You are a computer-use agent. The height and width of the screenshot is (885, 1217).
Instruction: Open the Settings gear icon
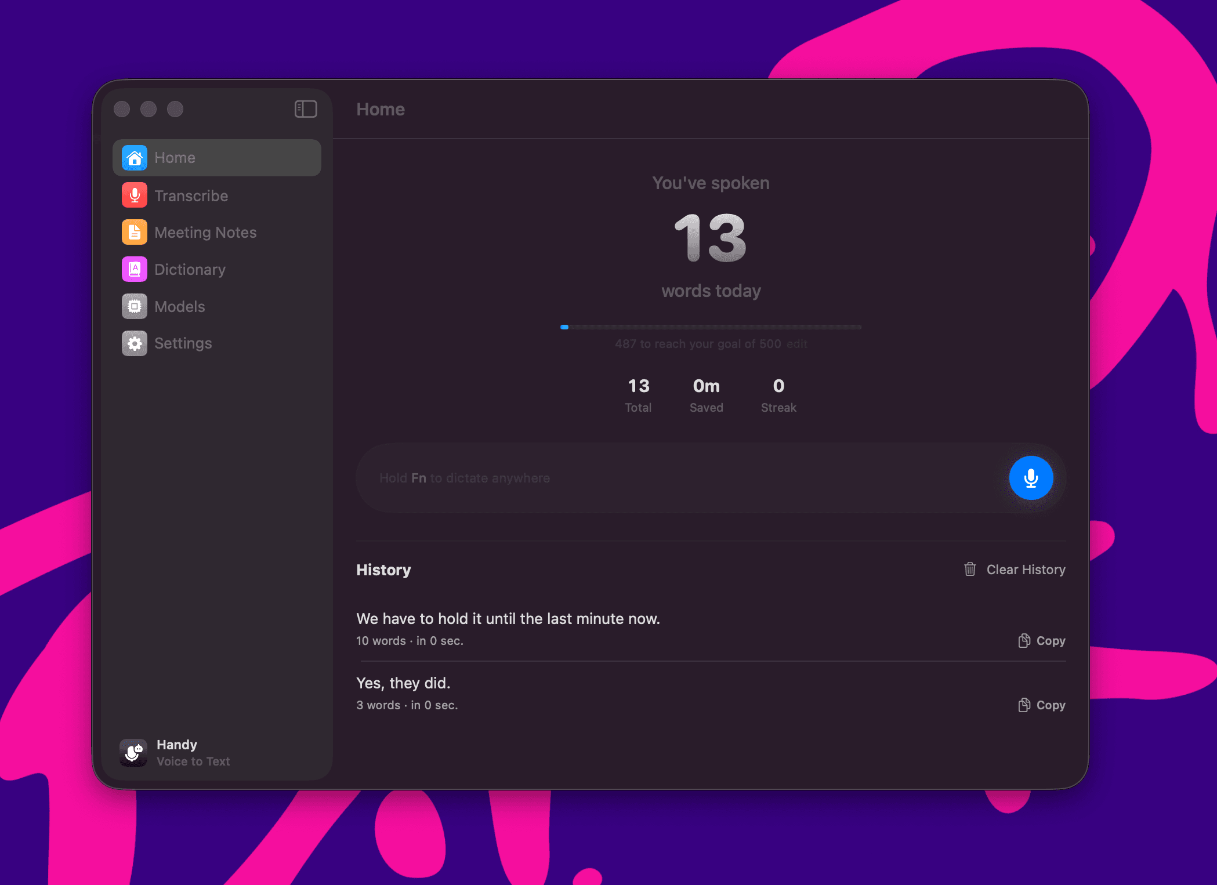tap(135, 343)
